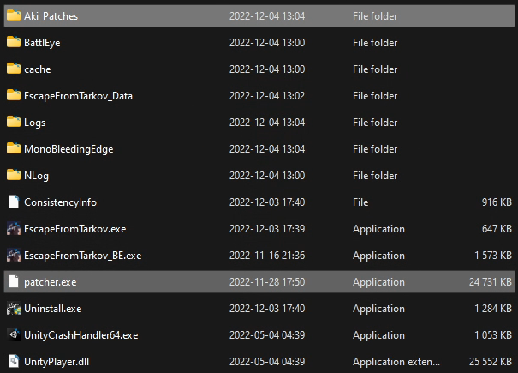Select the cache folder icon

pyautogui.click(x=14, y=69)
